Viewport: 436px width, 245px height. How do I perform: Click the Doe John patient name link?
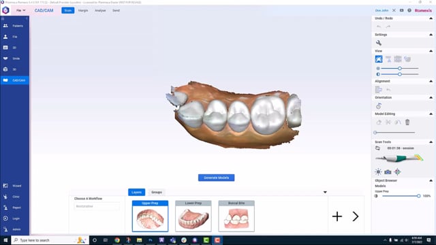(x=381, y=11)
